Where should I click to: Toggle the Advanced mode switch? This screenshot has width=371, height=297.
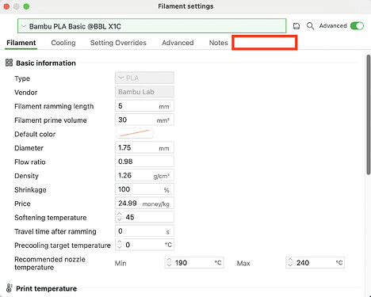tap(357, 26)
